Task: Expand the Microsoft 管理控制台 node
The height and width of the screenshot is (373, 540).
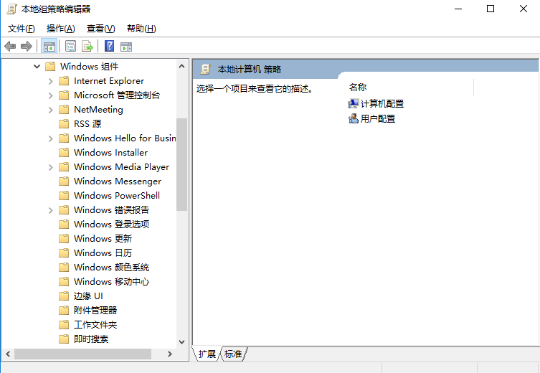Action: (x=51, y=95)
